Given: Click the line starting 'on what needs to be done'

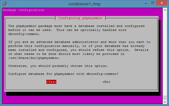Looking at the screenshot, I should [66, 54].
